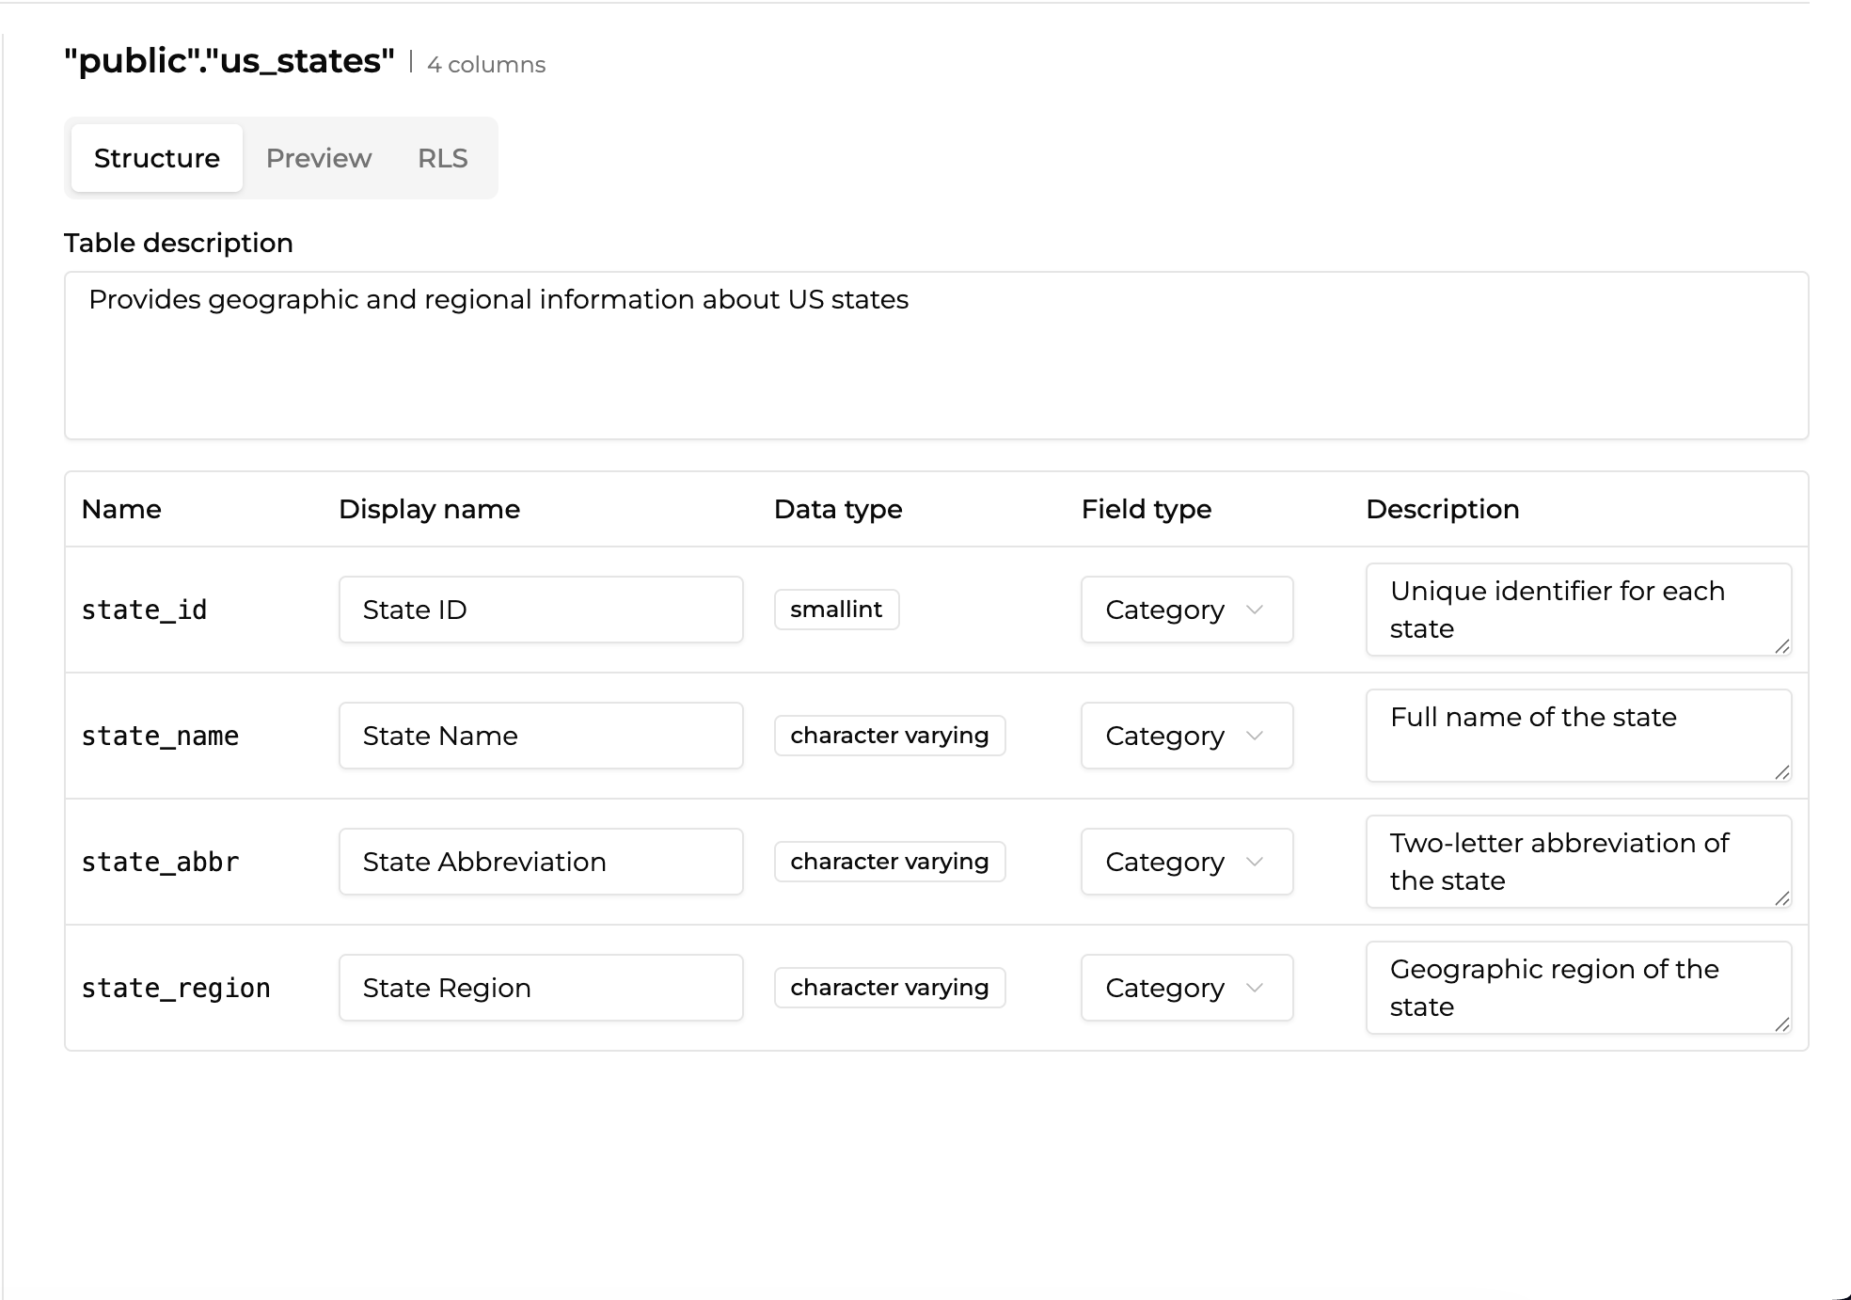Viewport: 1851px width, 1300px height.
Task: Click resize handle on state_region description box
Action: (x=1781, y=1024)
